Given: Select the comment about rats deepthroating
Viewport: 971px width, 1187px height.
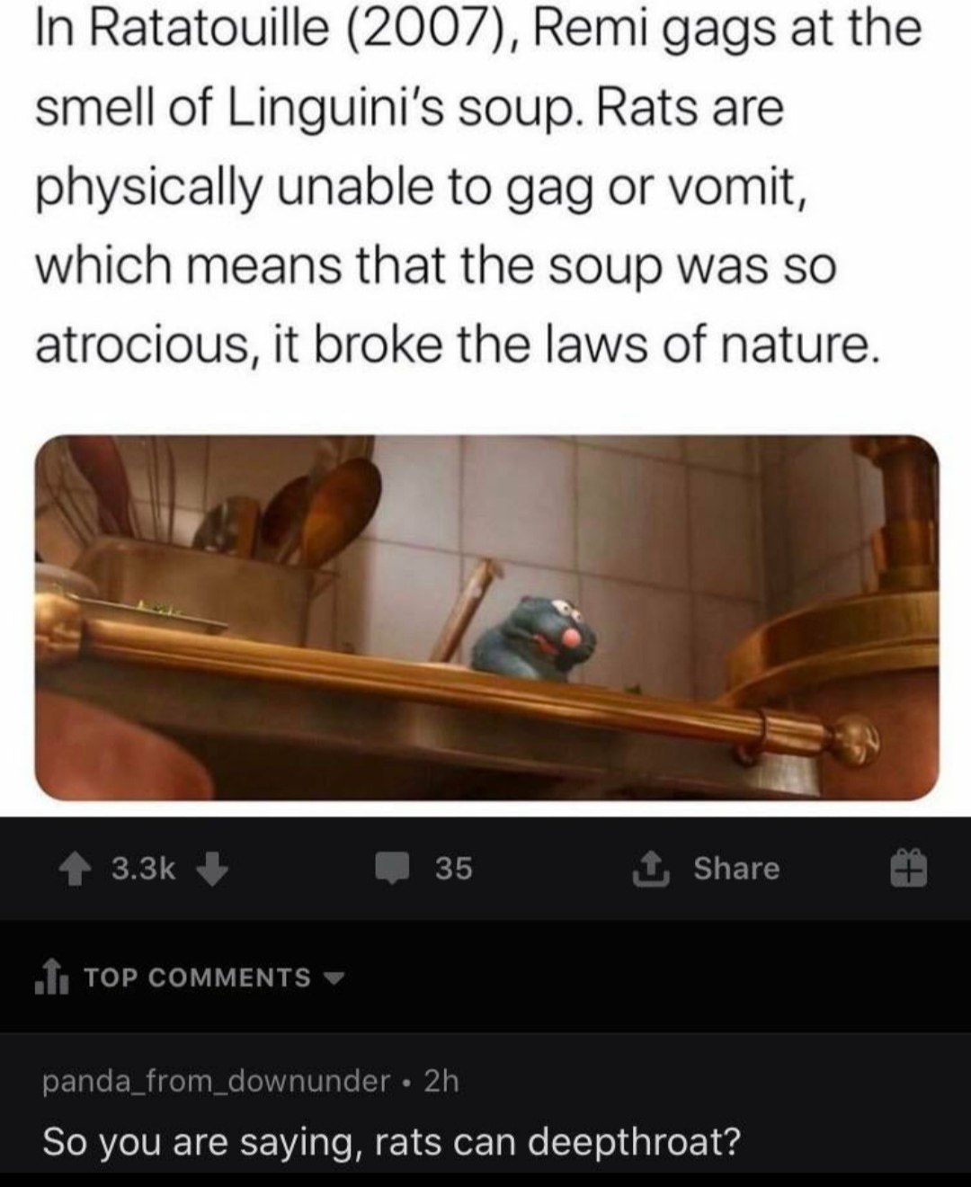Looking at the screenshot, I should [391, 1142].
